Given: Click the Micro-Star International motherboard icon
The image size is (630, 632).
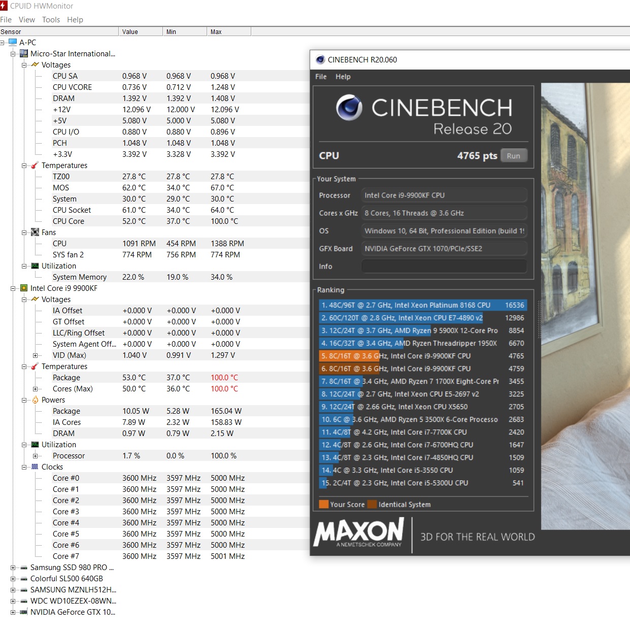Looking at the screenshot, I should tap(24, 53).
